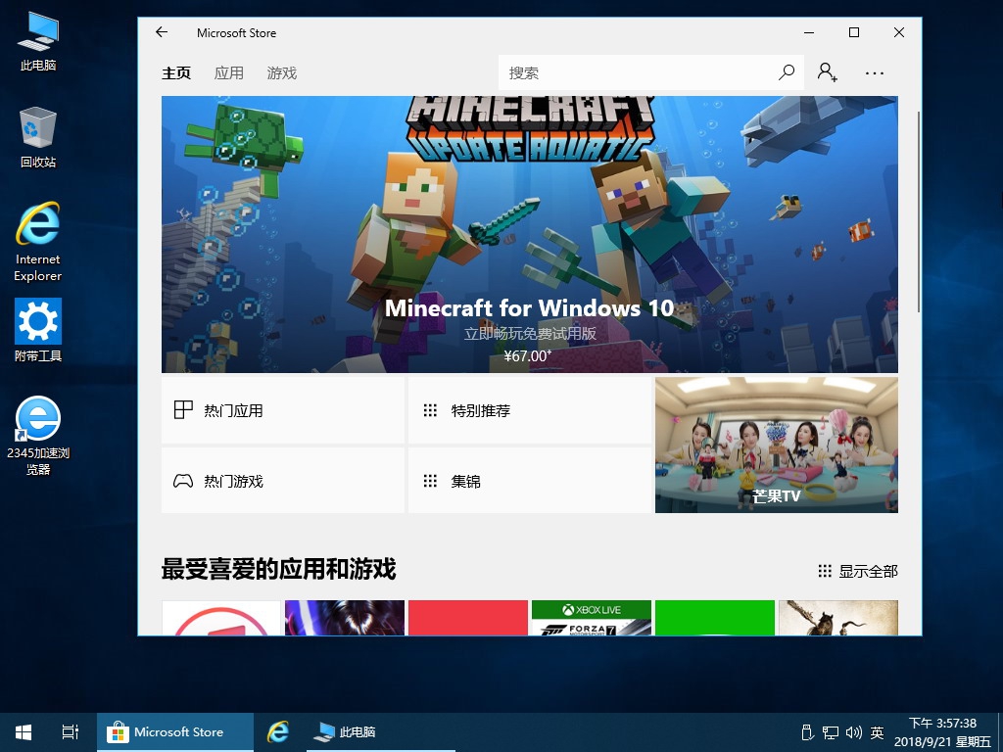Image resolution: width=1003 pixels, height=752 pixels.
Task: Open the 集锦 tile
Action: [530, 480]
